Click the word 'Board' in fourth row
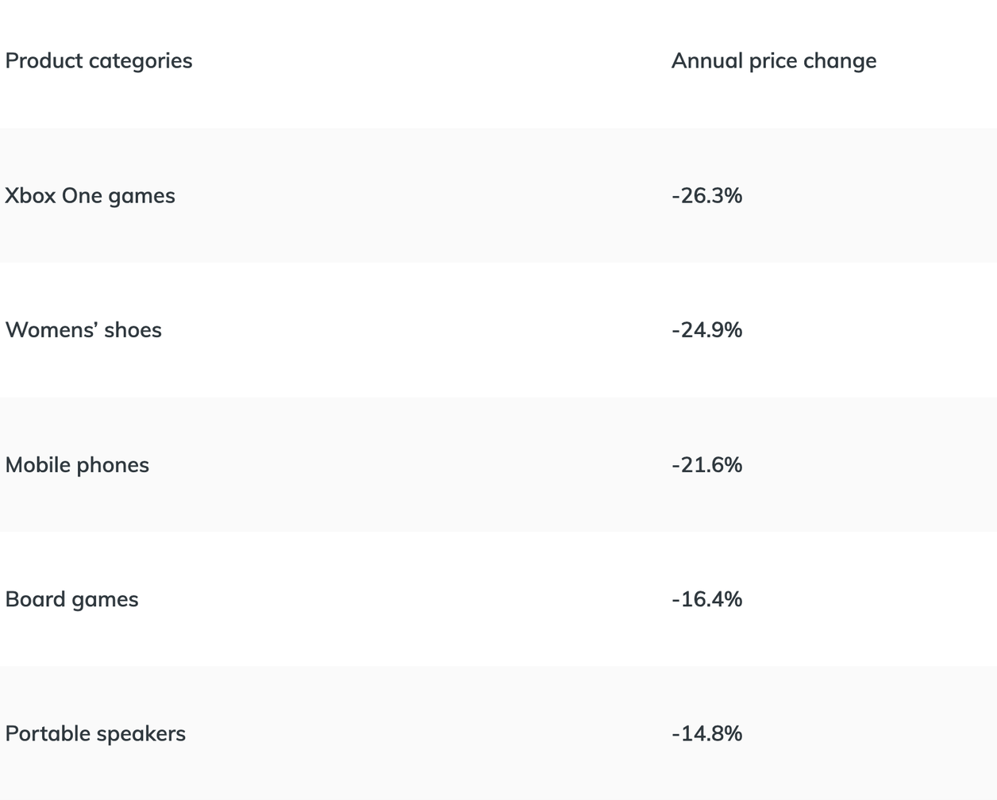Screen dimensions: 997x800 tap(35, 599)
